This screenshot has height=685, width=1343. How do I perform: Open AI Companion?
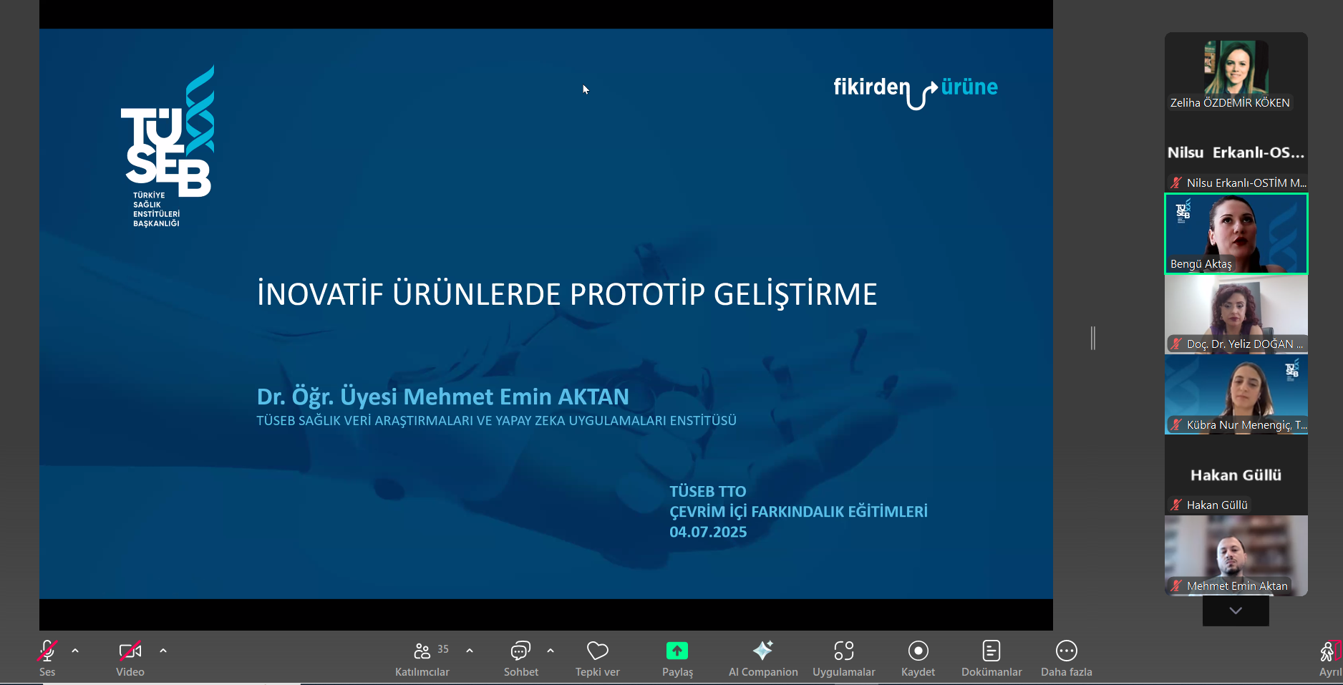tap(763, 658)
